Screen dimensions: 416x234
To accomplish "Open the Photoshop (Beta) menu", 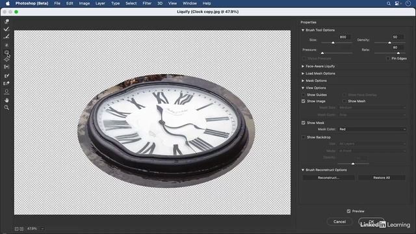I will 32,3.
